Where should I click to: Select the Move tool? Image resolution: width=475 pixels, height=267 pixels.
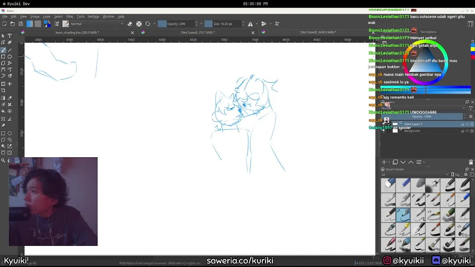click(10, 84)
